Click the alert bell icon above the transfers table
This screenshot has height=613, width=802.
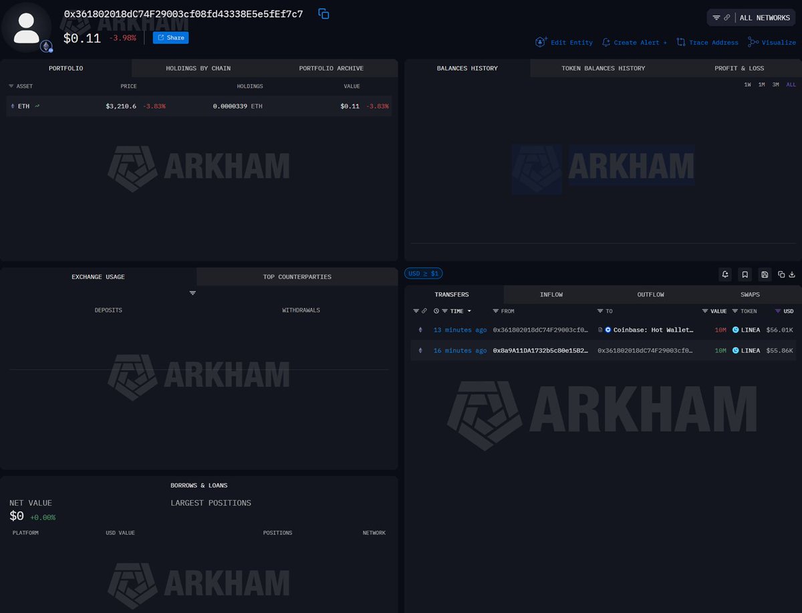[x=725, y=274]
